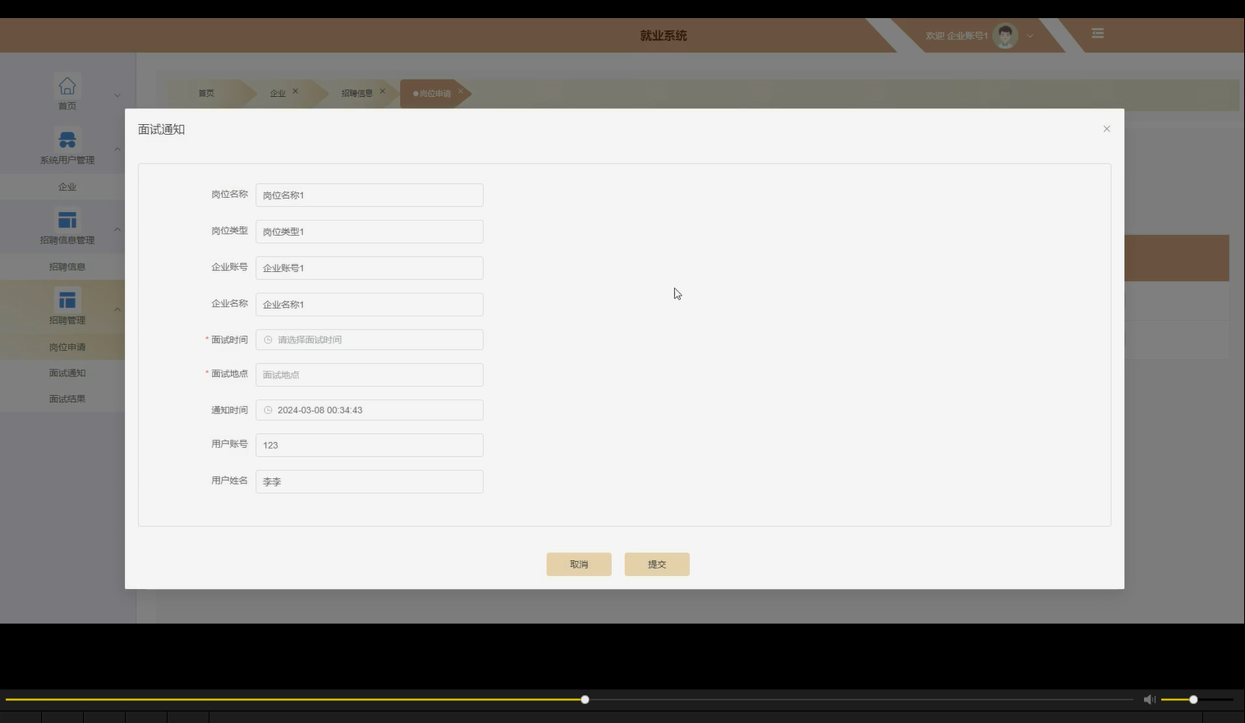Click the 企业名称 input field
The height and width of the screenshot is (723, 1245).
pos(370,304)
